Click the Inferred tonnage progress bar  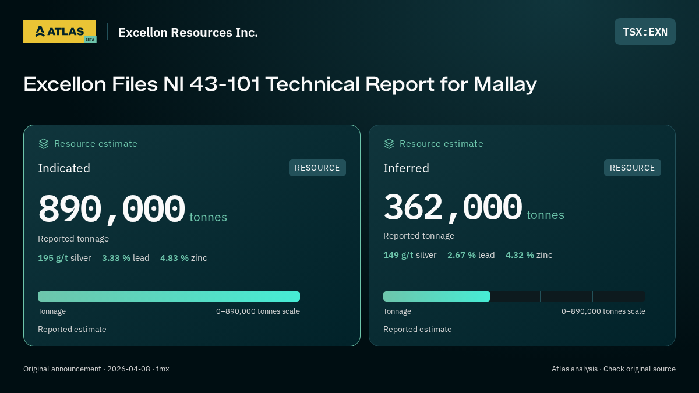(x=514, y=296)
